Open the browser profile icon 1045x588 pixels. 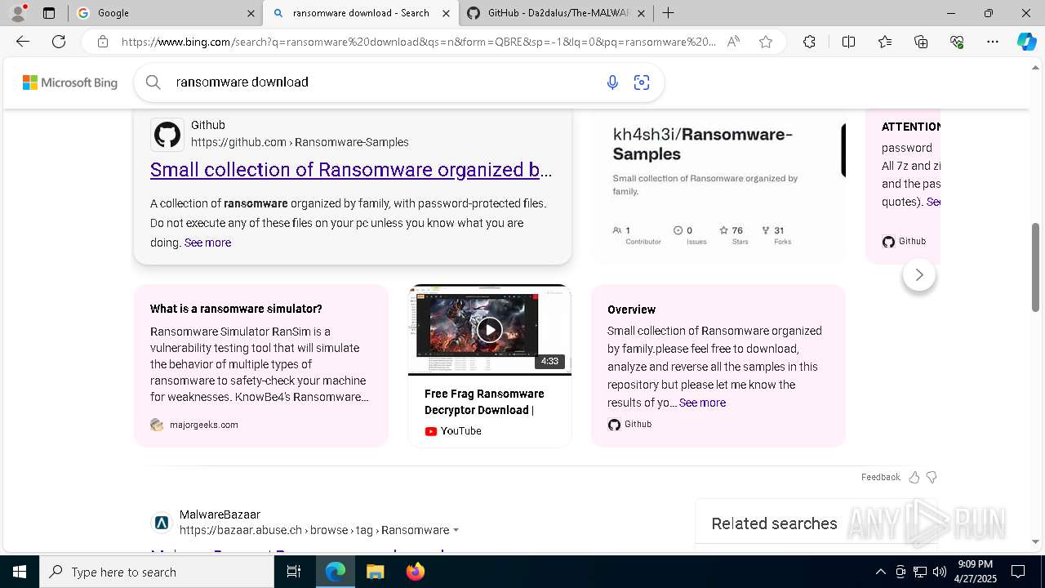[x=18, y=13]
